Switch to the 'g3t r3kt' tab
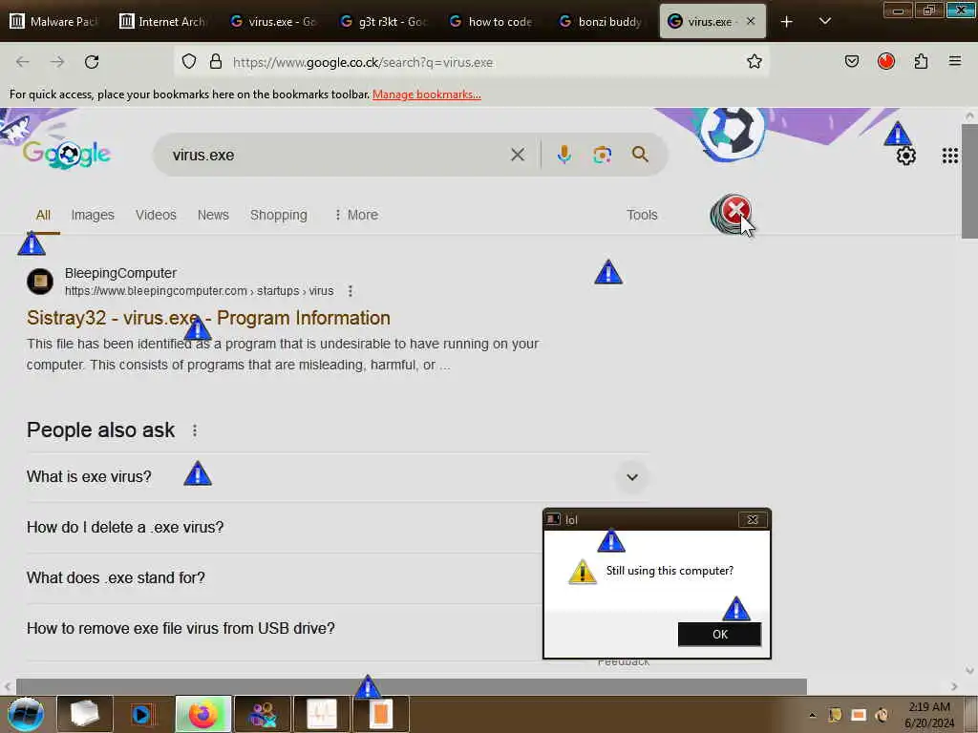 click(x=384, y=22)
